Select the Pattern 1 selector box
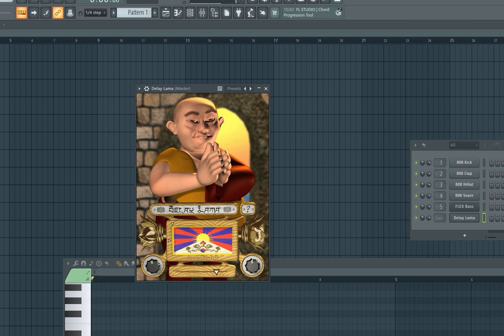 [x=134, y=13]
